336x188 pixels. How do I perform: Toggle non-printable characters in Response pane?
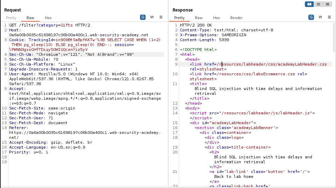[320, 17]
